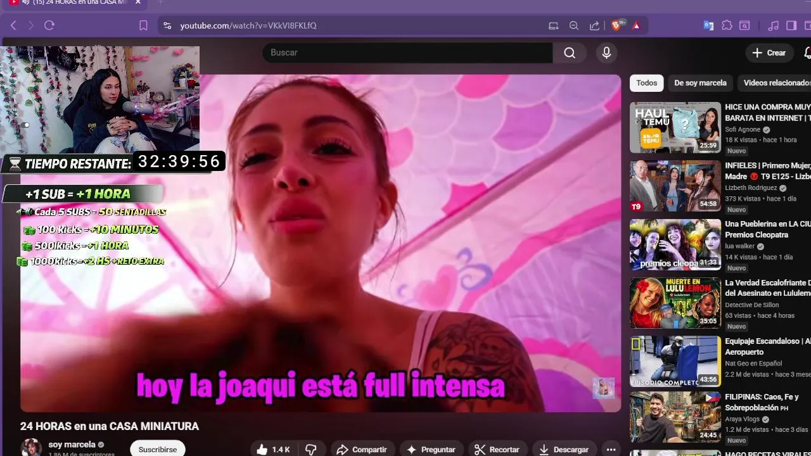Viewport: 811px width, 456px height.
Task: Open La Verdad Escalofriante video title
Action: [768, 288]
